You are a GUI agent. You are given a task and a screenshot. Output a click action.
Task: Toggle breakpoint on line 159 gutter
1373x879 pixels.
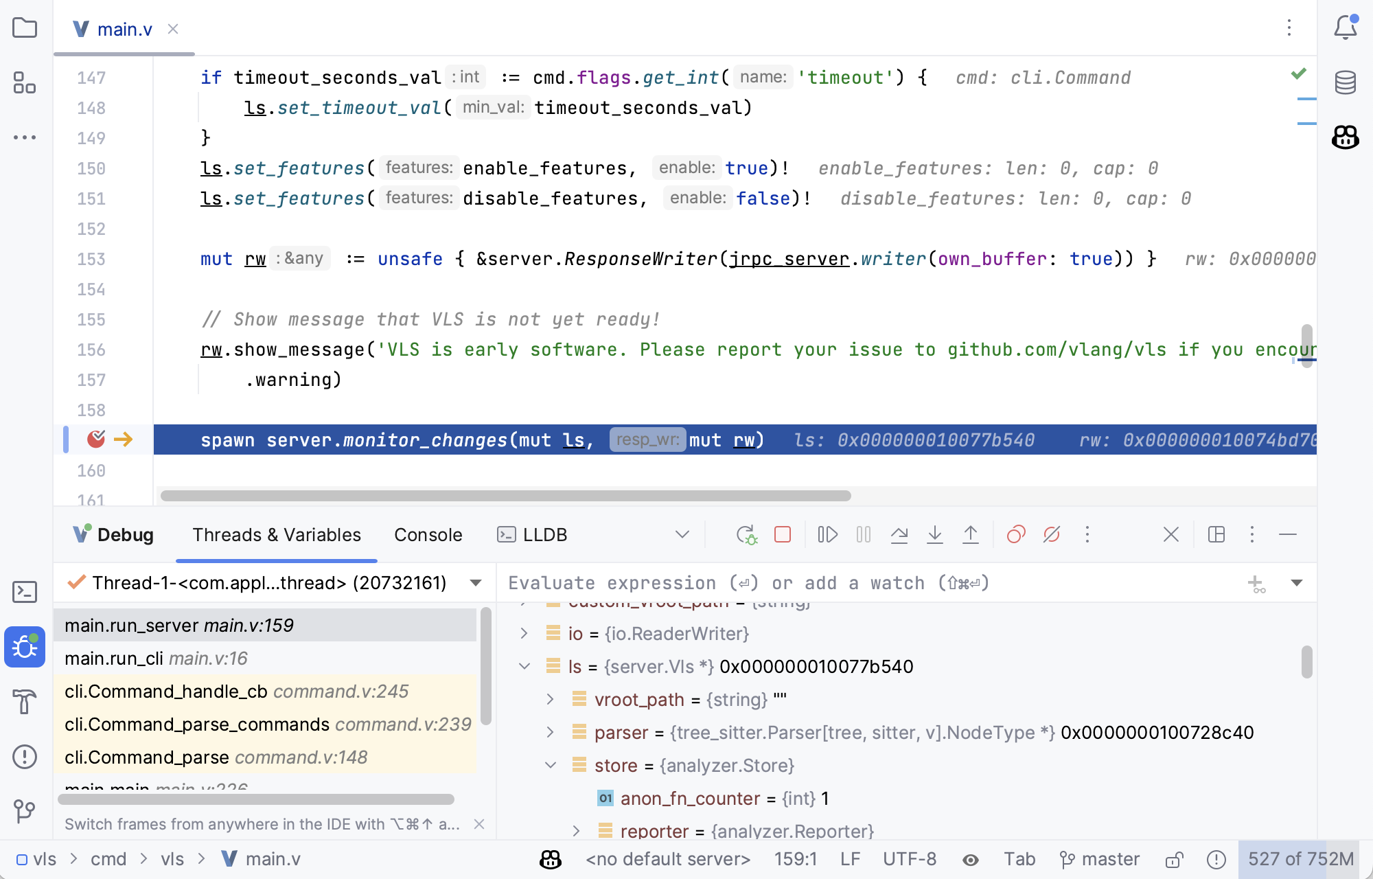tap(96, 439)
